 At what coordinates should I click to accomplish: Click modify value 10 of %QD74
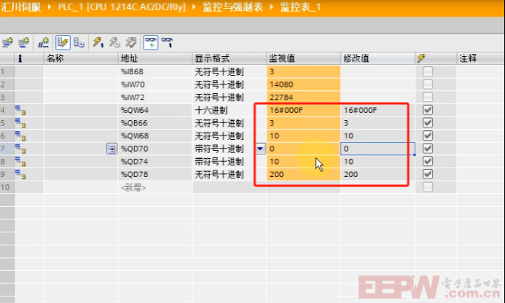click(348, 162)
